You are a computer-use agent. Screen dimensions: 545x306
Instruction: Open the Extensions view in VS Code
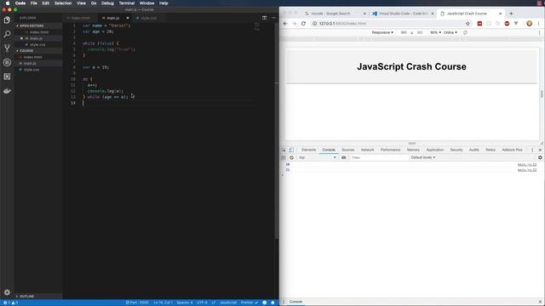click(7, 76)
